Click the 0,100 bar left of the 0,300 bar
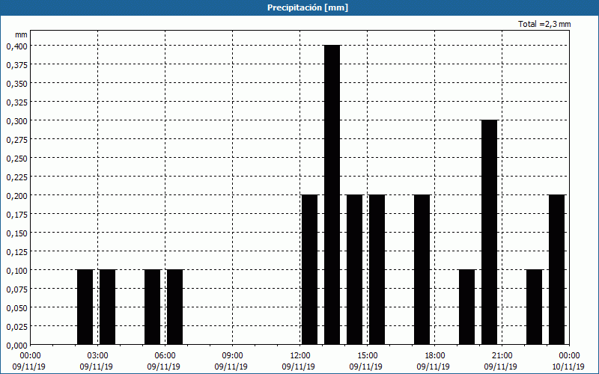 (x=466, y=307)
